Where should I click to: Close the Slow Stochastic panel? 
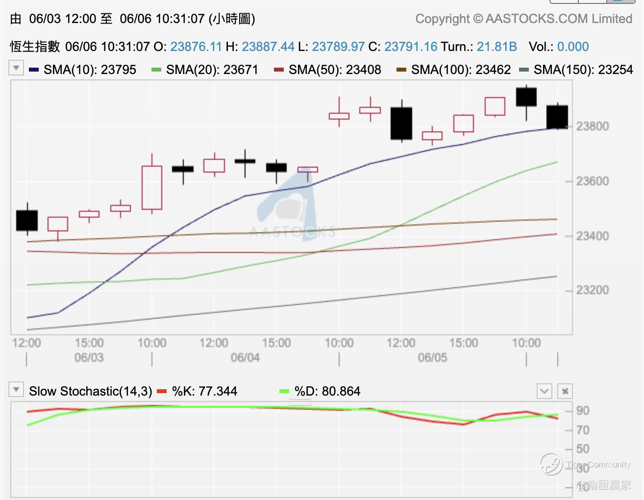[x=565, y=391]
